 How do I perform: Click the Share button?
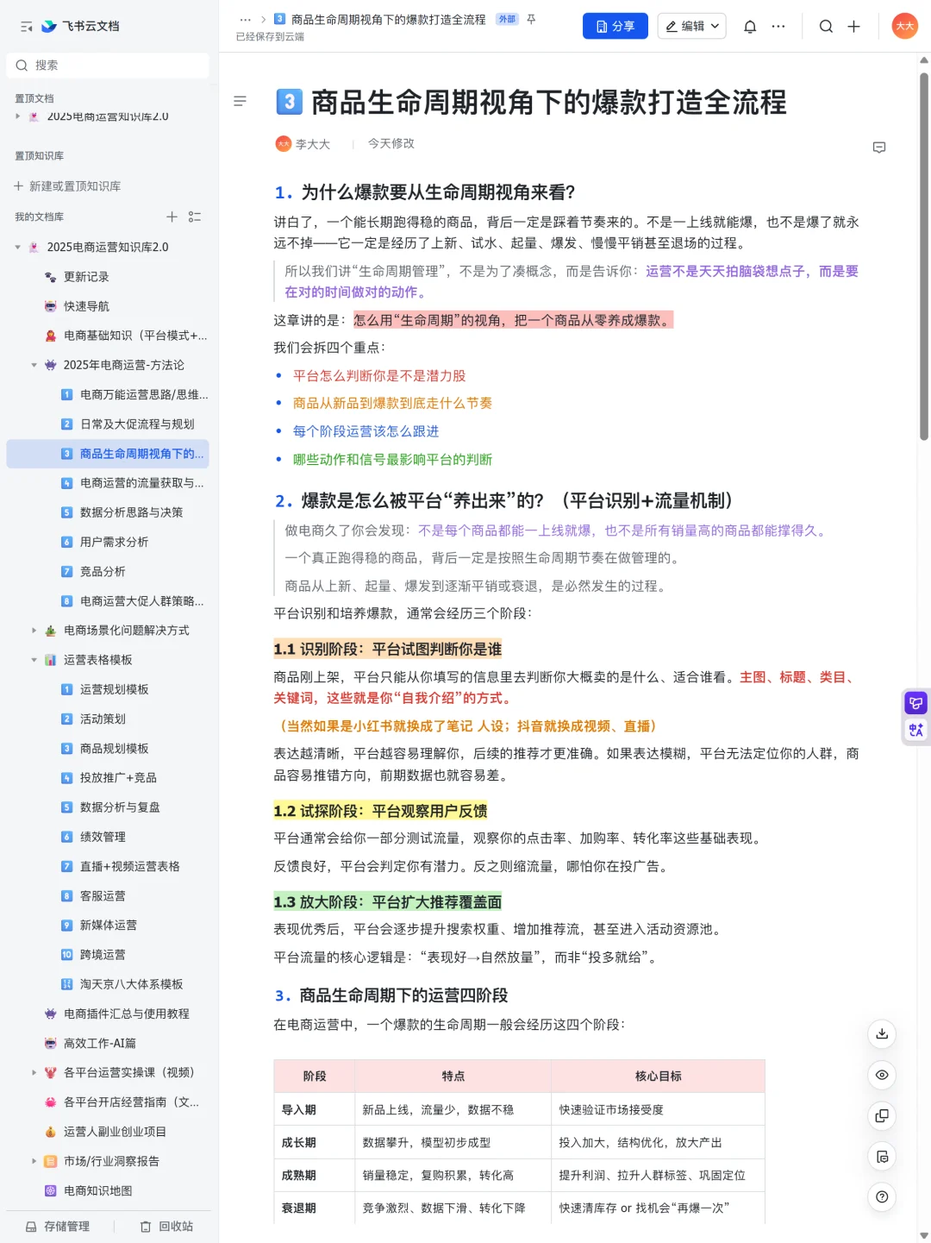tap(615, 27)
